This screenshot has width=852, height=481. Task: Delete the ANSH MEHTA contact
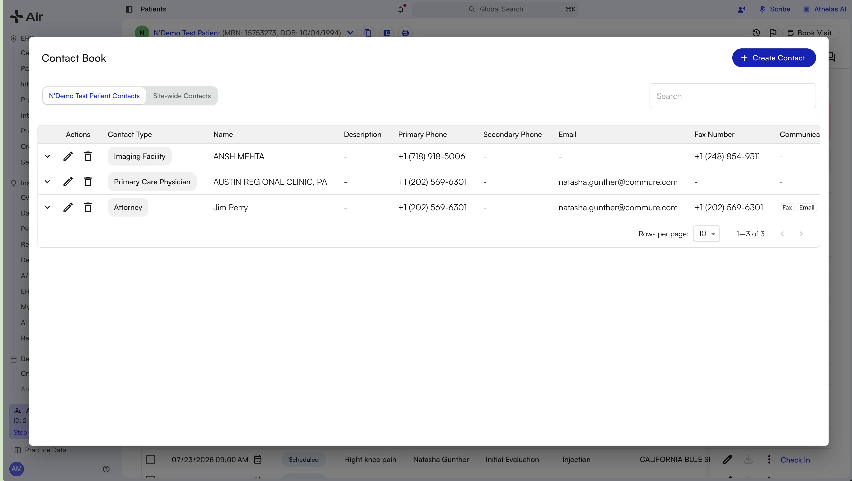88,156
